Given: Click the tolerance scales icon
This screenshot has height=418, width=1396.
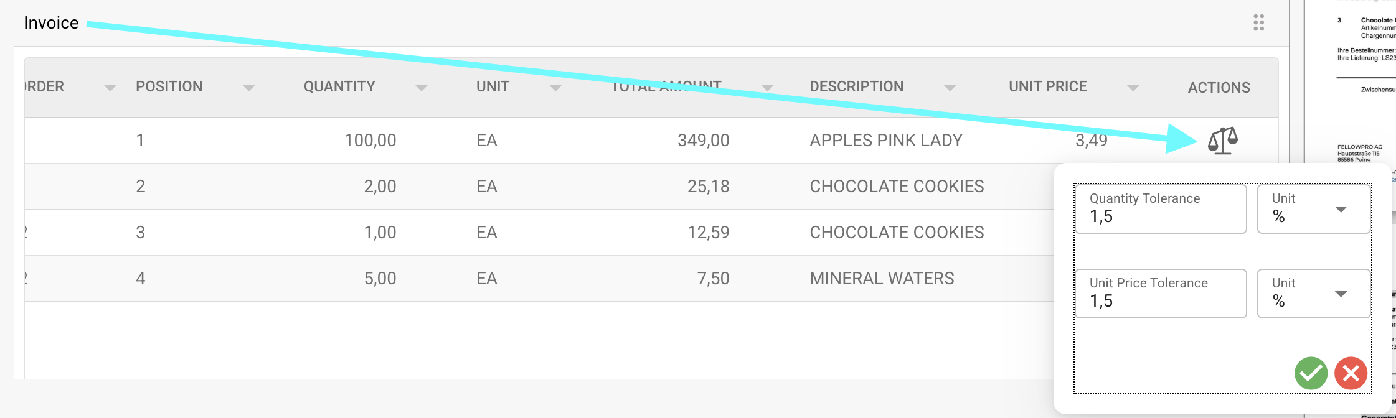Looking at the screenshot, I should [x=1222, y=141].
